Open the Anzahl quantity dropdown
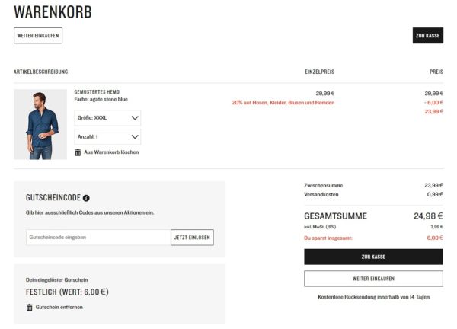Image resolution: width=457 pixels, height=329 pixels. tap(107, 137)
